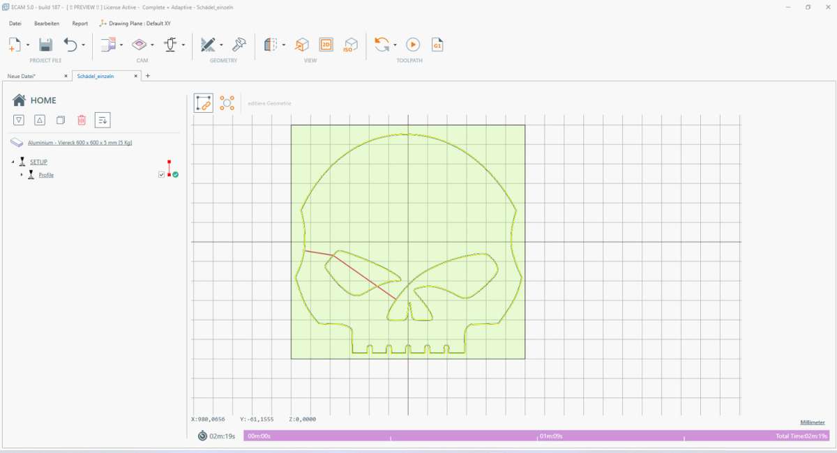Move operation down with the down-triangle icon
Image resolution: width=837 pixels, height=453 pixels.
(x=20, y=120)
